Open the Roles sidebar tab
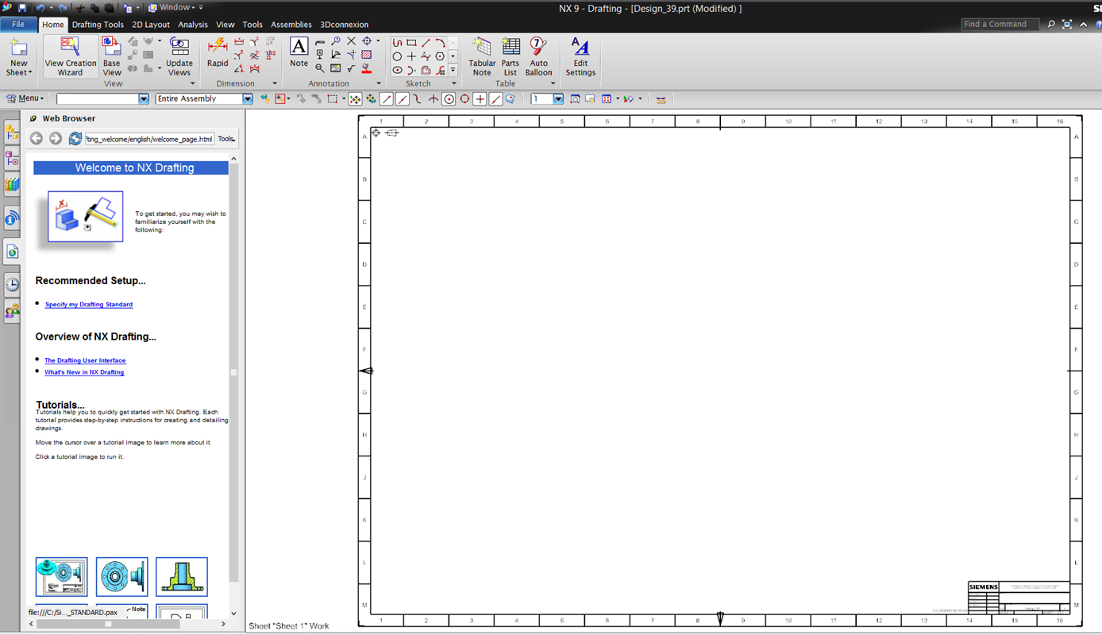Screen dimensions: 1102x635 point(12,311)
